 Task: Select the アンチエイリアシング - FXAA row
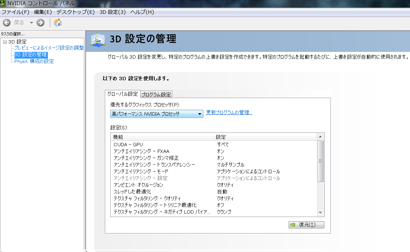tap(214, 151)
